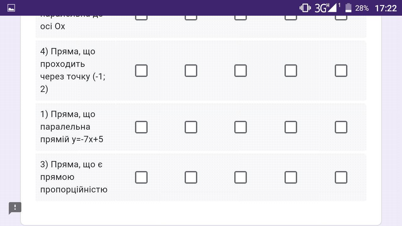Viewport: 402px width, 226px height.
Task: Check fourth box for row 4) point (-1; 2)
Action: pos(291,71)
